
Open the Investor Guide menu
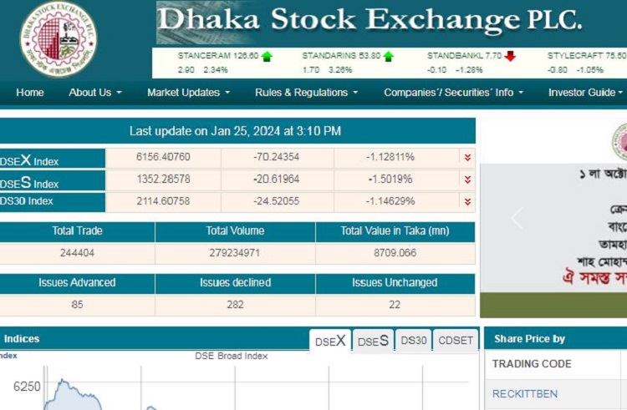[585, 93]
